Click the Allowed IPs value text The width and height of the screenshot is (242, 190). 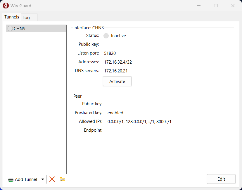tap(139, 121)
